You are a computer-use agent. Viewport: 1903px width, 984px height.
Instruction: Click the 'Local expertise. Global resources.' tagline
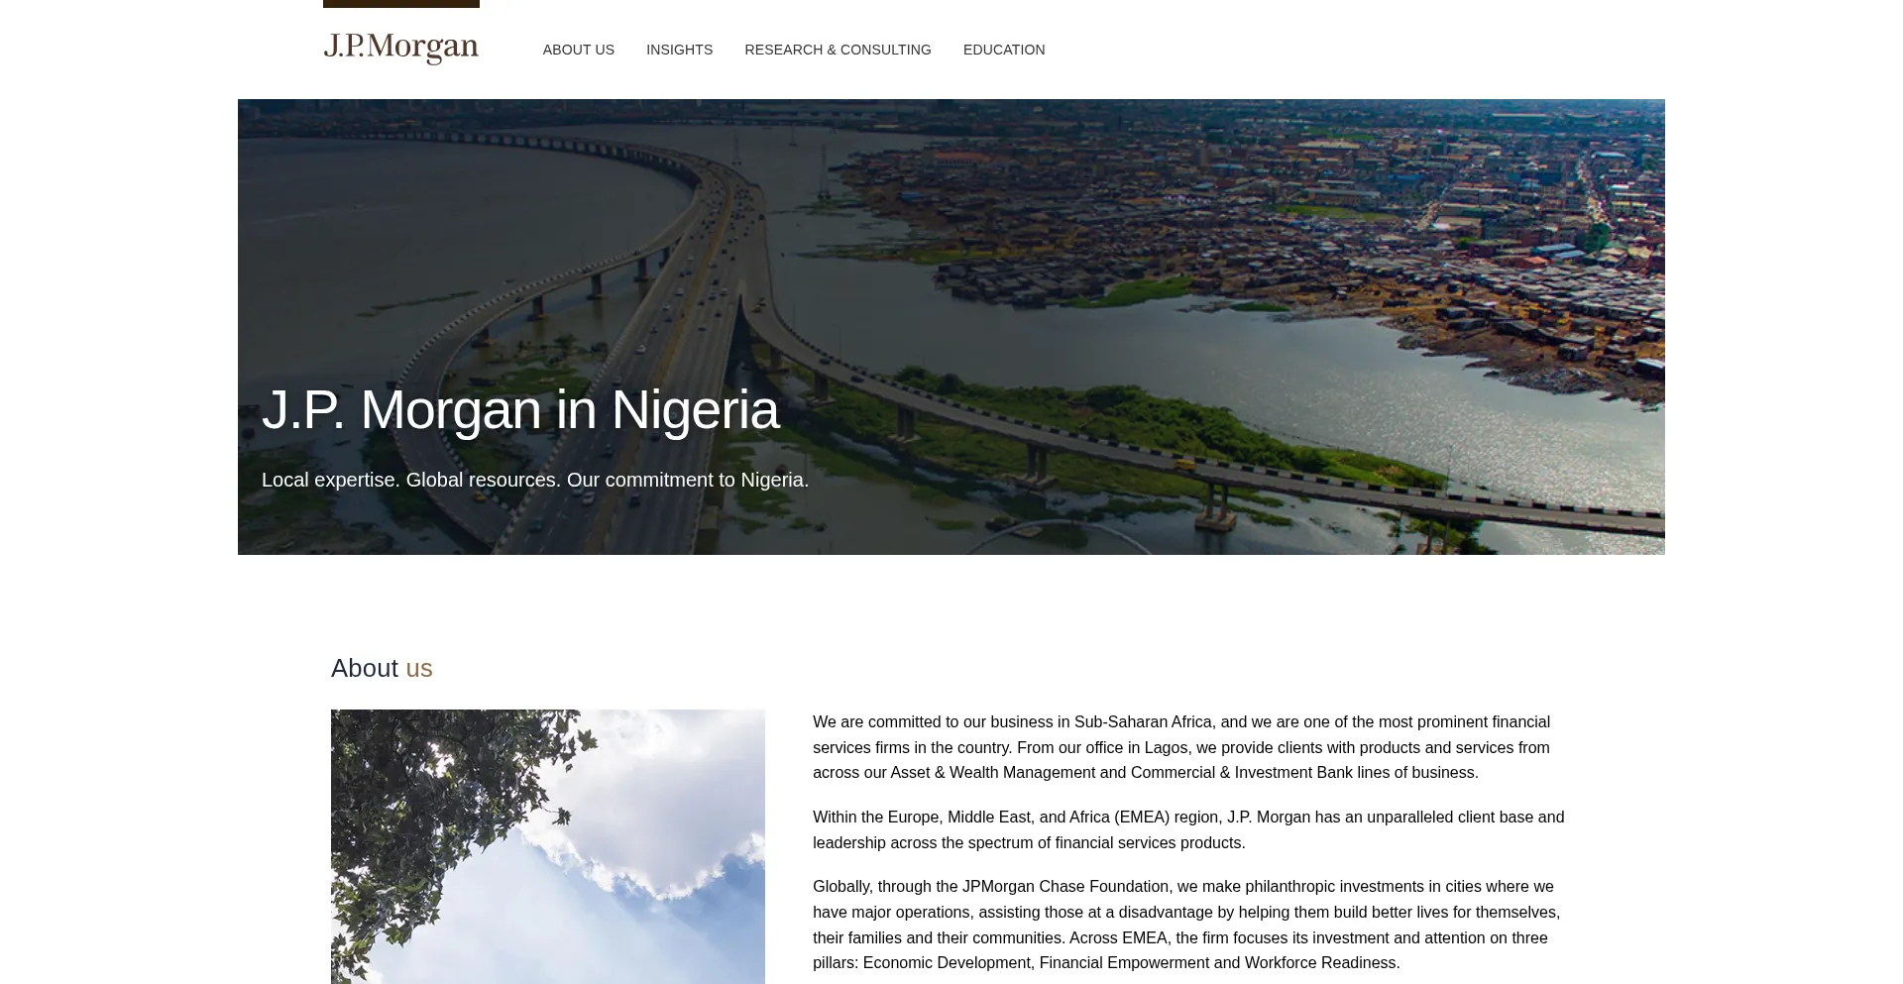click(535, 480)
